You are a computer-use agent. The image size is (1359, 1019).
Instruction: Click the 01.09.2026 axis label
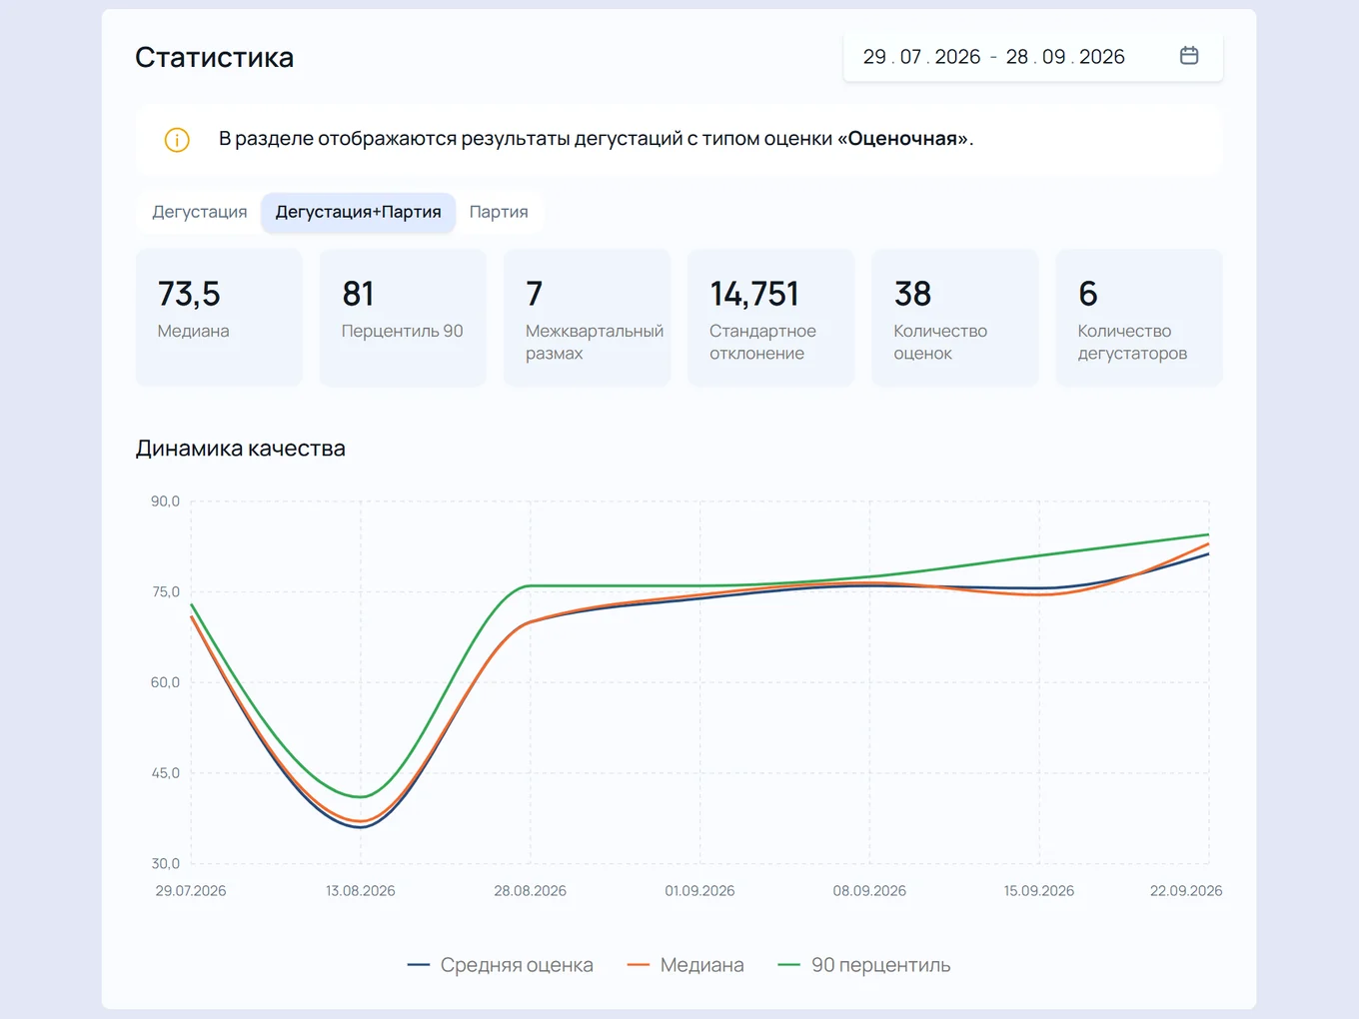tap(699, 891)
